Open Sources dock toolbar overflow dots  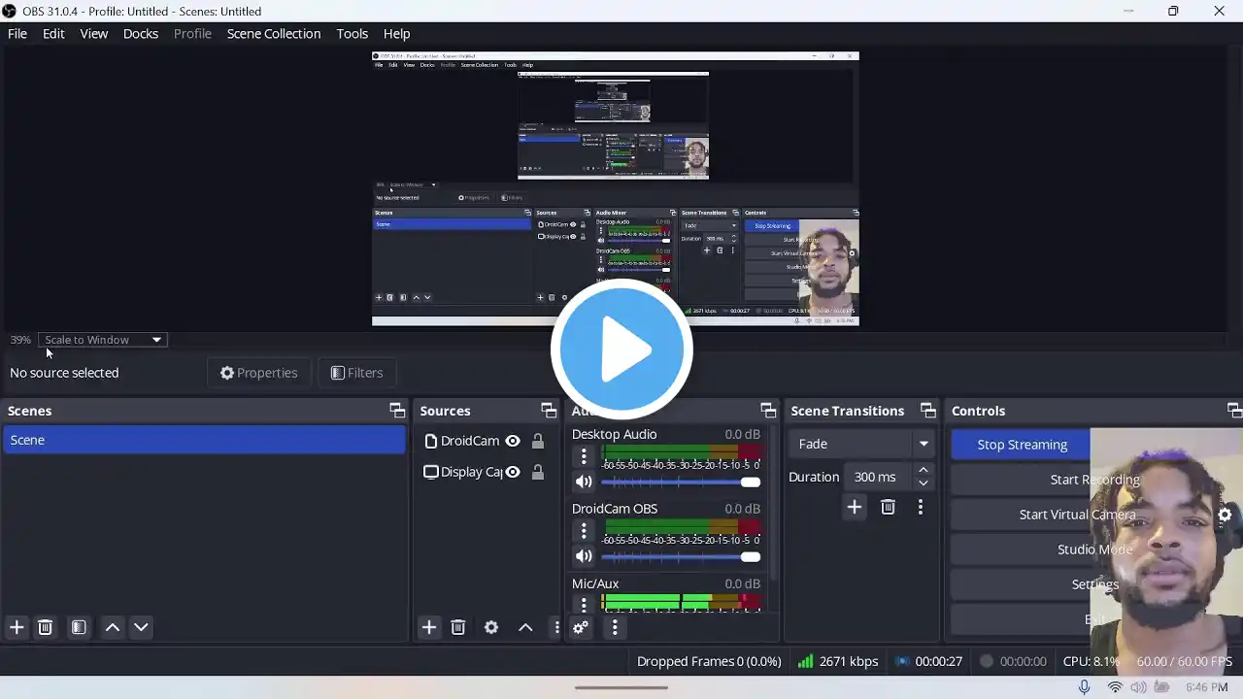pos(556,627)
